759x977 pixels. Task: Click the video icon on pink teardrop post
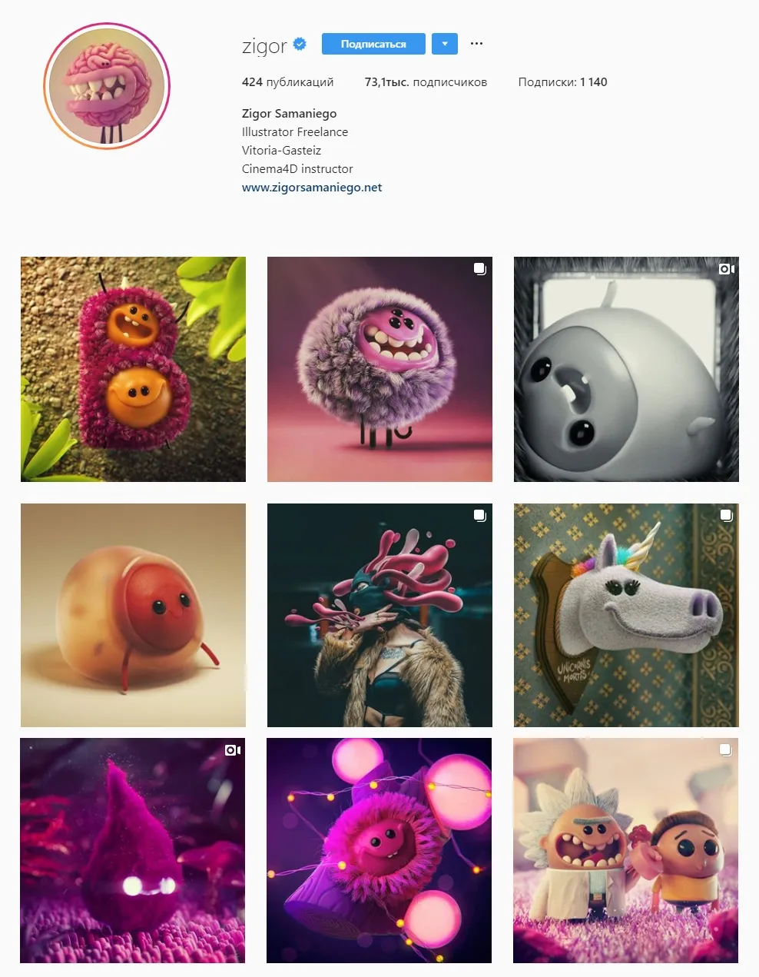coord(233,750)
